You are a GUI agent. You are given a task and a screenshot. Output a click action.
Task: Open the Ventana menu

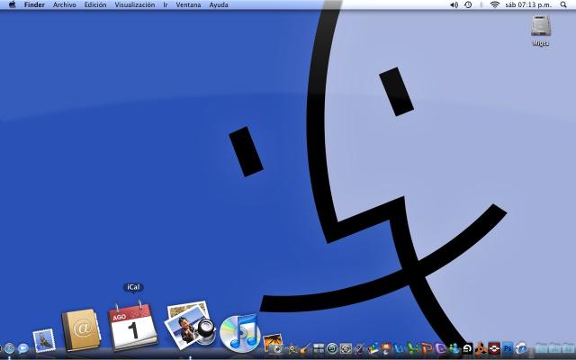(188, 4)
